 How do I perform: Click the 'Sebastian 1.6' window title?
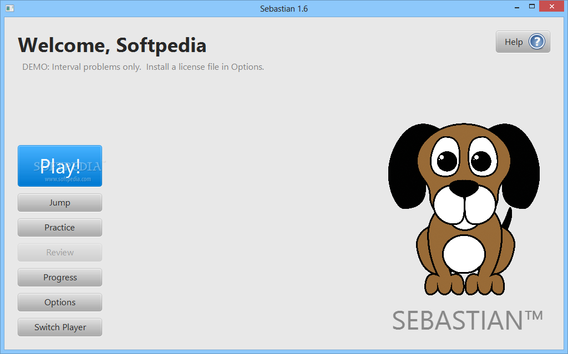tap(284, 9)
